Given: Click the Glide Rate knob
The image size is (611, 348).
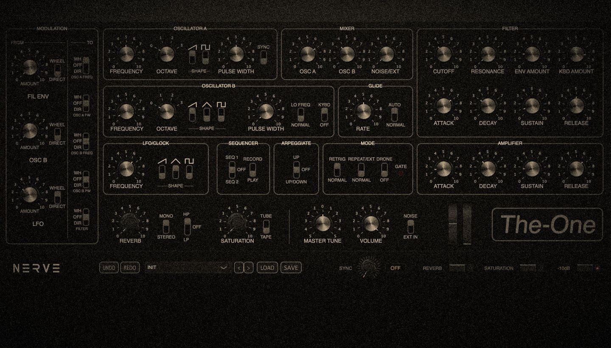Looking at the screenshot, I should [x=363, y=111].
